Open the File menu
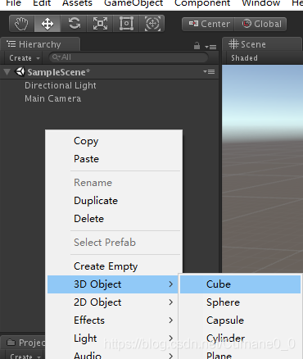The image size is (303, 359). coord(14,3)
